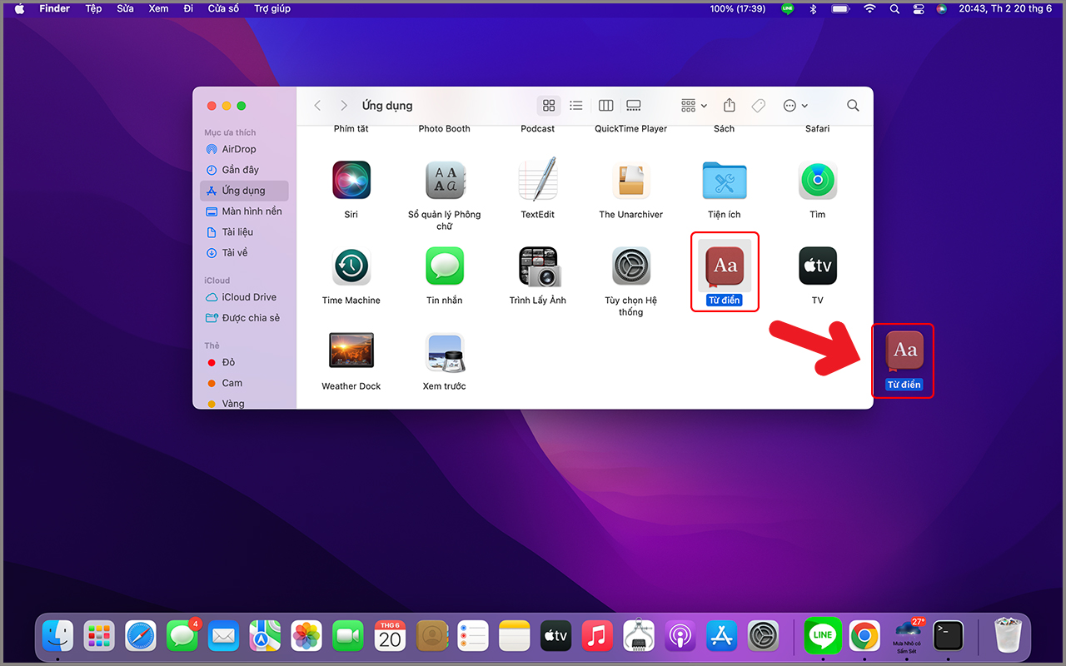Select Tùy chọn Hệ thống app icon
Screen dimensions: 1066x666
pyautogui.click(x=630, y=266)
